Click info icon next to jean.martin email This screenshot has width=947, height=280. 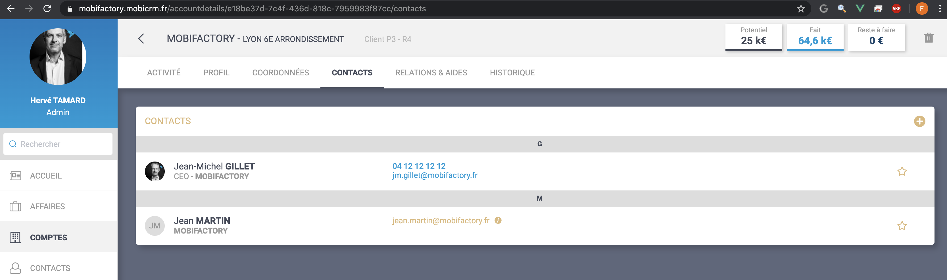coord(498,220)
